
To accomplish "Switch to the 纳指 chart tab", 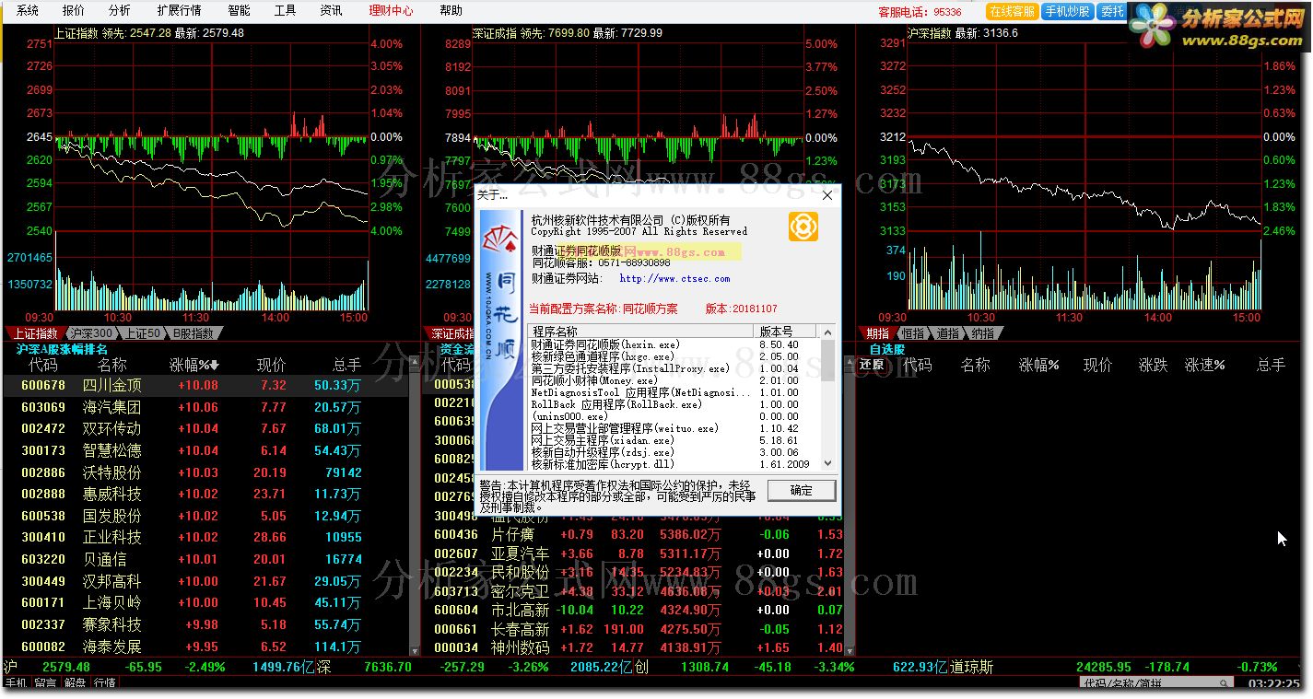I will (x=982, y=333).
